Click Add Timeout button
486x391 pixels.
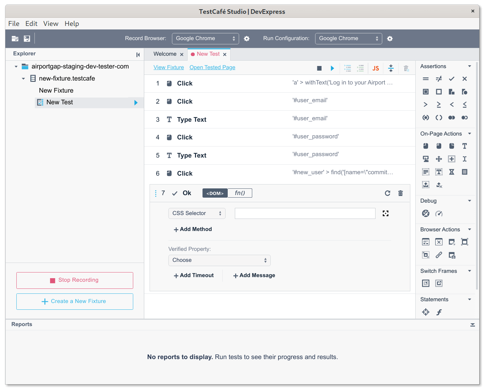[194, 275]
